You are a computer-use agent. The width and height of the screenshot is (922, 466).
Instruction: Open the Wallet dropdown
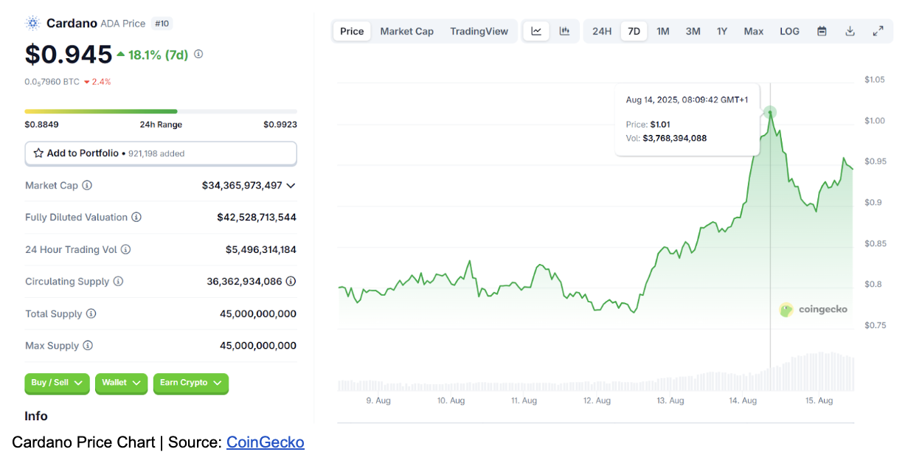coord(122,383)
